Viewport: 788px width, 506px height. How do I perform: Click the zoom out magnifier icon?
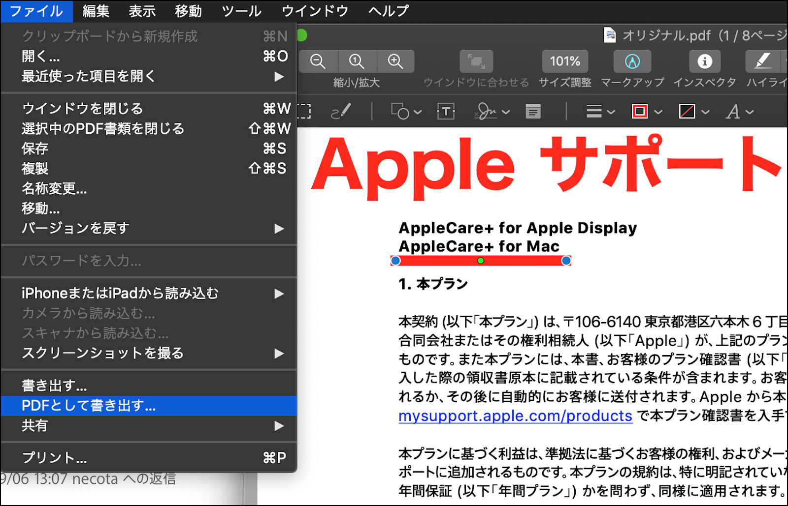click(x=318, y=61)
